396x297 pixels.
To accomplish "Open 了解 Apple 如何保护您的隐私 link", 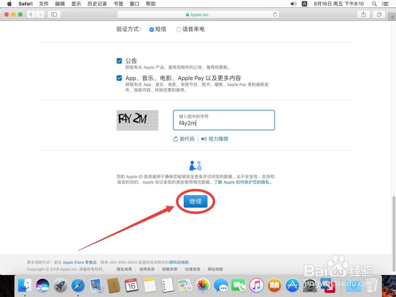I will (243, 182).
